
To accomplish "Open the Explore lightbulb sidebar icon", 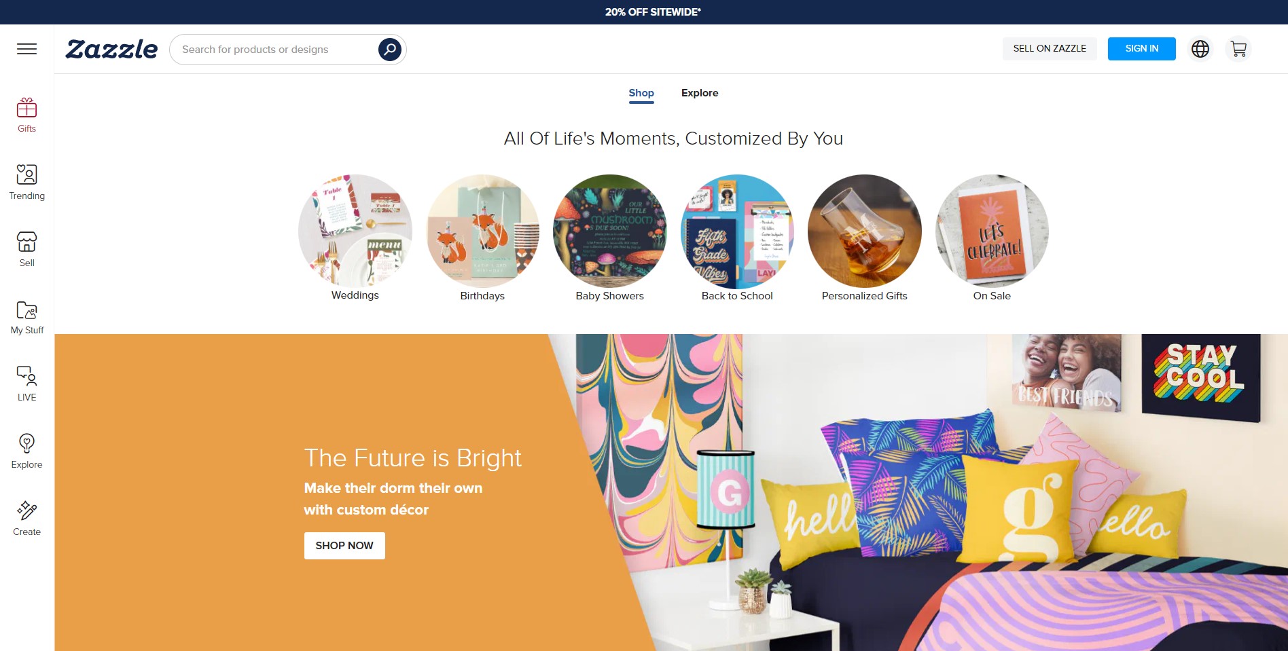I will point(26,443).
